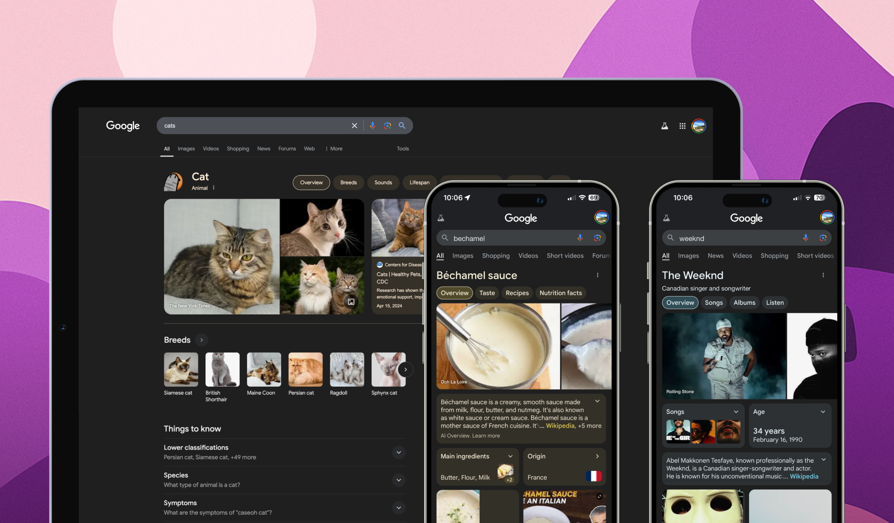The width and height of the screenshot is (894, 523).
Task: Expand the Abel Makkonen Tesfaye description
Action: pyautogui.click(x=824, y=460)
